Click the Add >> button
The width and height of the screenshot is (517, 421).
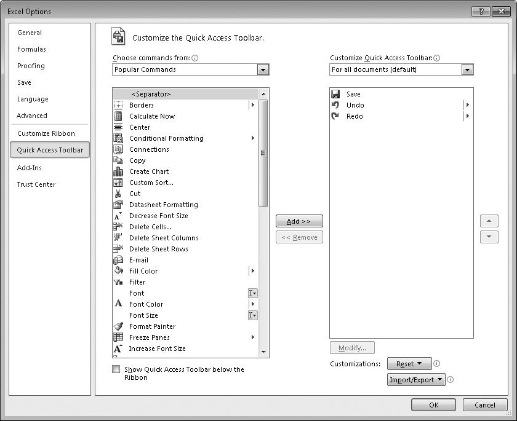[299, 221]
